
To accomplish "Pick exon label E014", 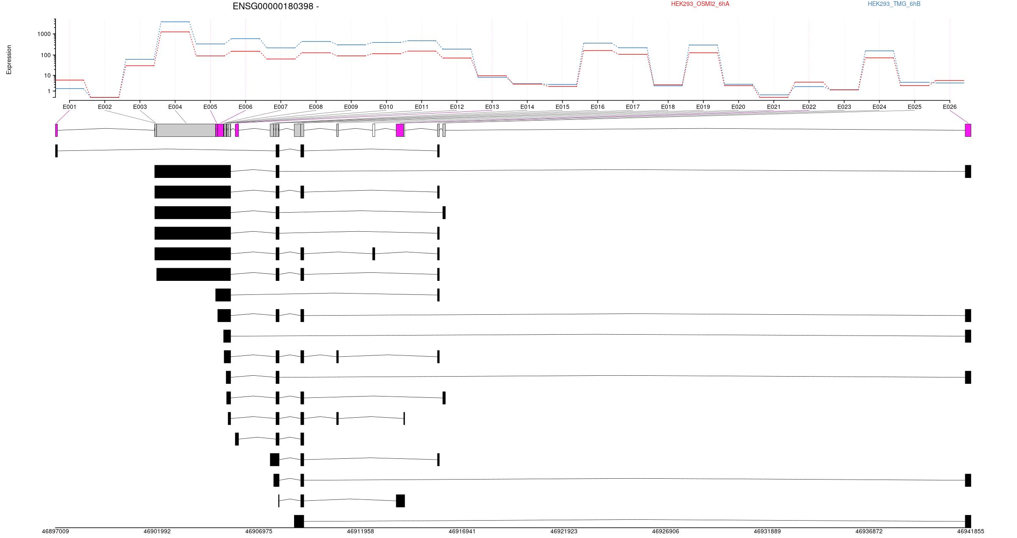I will coord(527,107).
